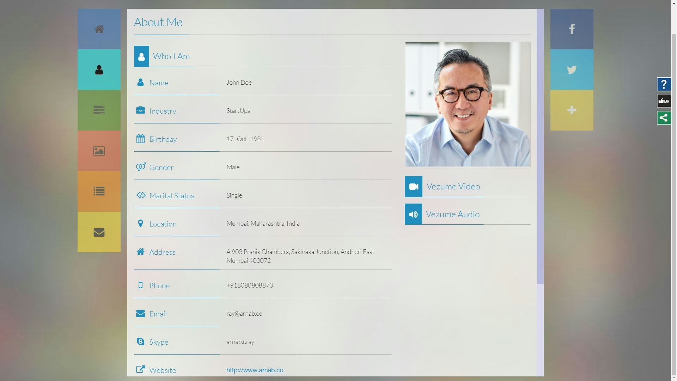The width and height of the screenshot is (677, 381).
Task: Click the green share button
Action: tap(664, 118)
